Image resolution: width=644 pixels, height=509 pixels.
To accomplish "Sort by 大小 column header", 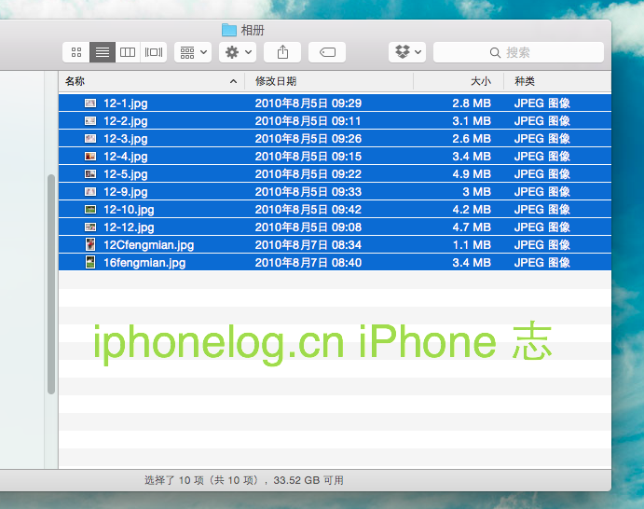I will click(459, 81).
